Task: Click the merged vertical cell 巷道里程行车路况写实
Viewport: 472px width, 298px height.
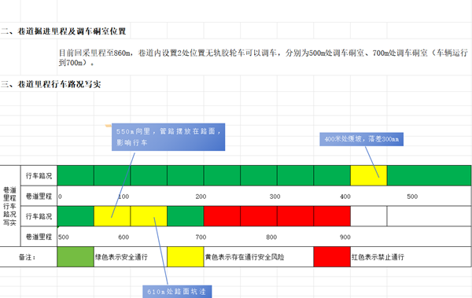Action: coord(10,206)
